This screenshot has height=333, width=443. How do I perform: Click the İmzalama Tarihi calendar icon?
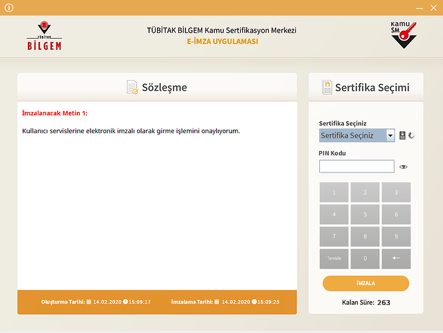tap(217, 302)
